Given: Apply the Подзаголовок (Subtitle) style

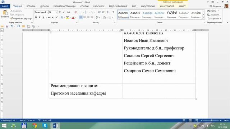Looking at the screenshot, I should 184,14.
